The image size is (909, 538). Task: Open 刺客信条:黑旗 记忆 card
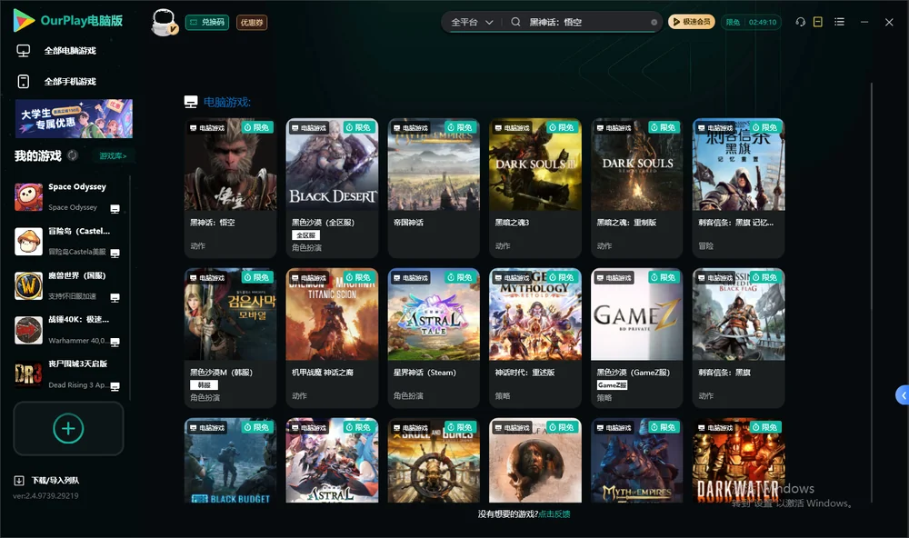point(738,188)
